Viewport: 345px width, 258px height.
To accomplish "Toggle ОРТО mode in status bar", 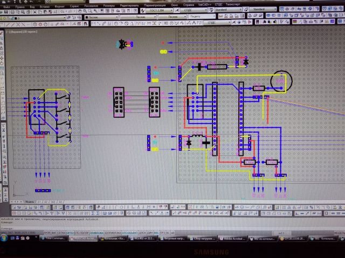I will pos(70,233).
